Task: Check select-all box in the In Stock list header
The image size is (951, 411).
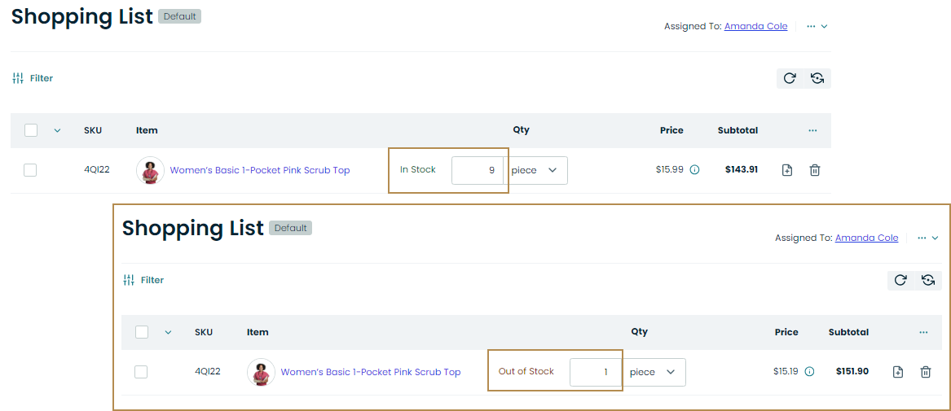Action: (31, 130)
